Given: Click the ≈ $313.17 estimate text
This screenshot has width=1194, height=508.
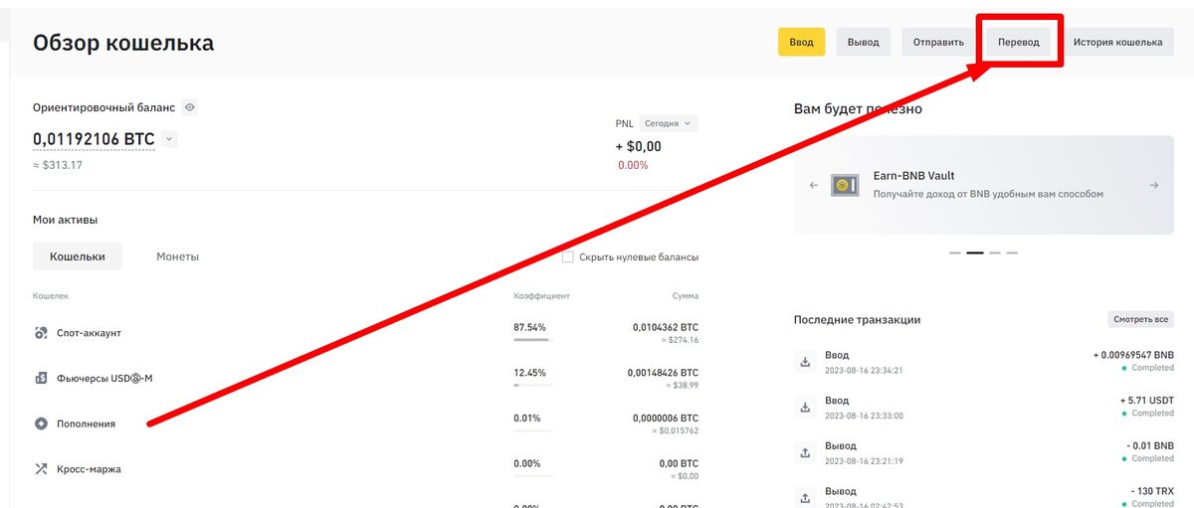Looking at the screenshot, I should (58, 165).
